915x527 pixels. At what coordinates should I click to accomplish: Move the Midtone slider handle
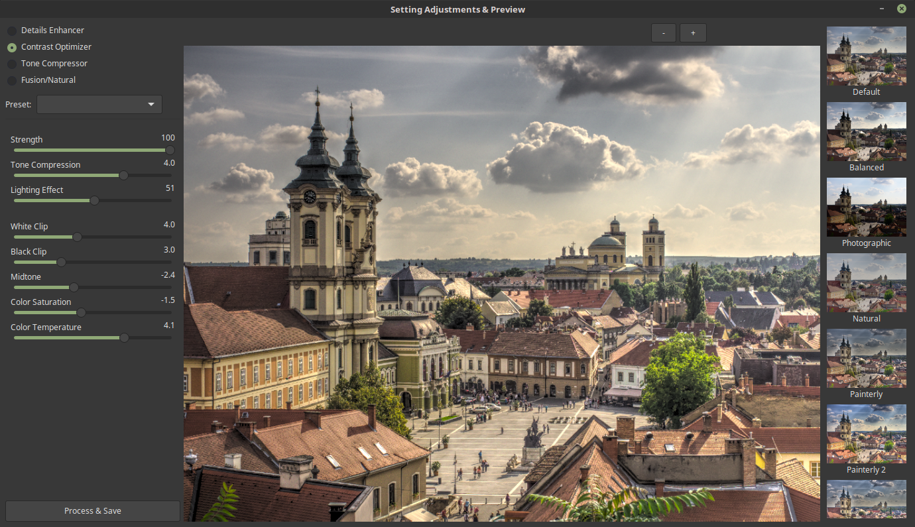74,288
